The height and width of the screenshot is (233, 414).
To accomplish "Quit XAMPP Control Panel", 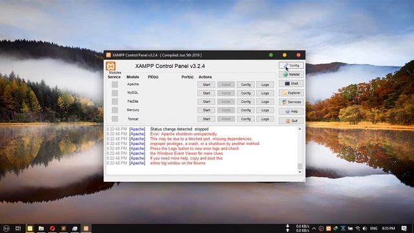I will click(291, 121).
